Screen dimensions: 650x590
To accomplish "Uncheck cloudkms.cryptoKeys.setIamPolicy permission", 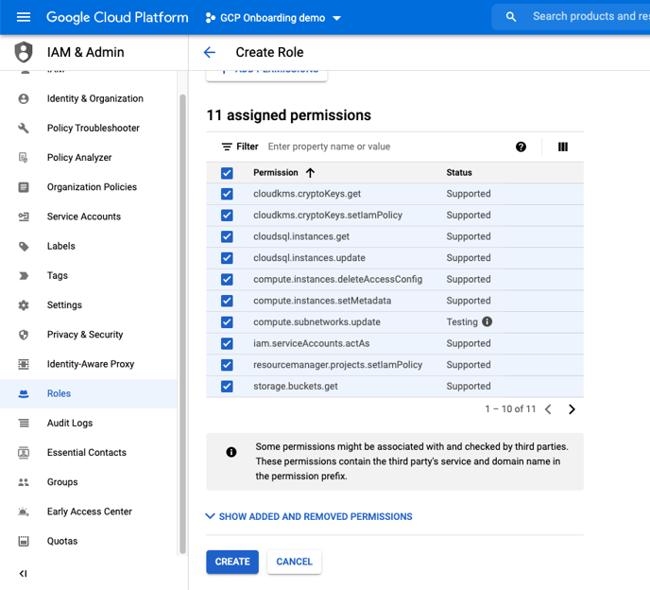I will (227, 215).
